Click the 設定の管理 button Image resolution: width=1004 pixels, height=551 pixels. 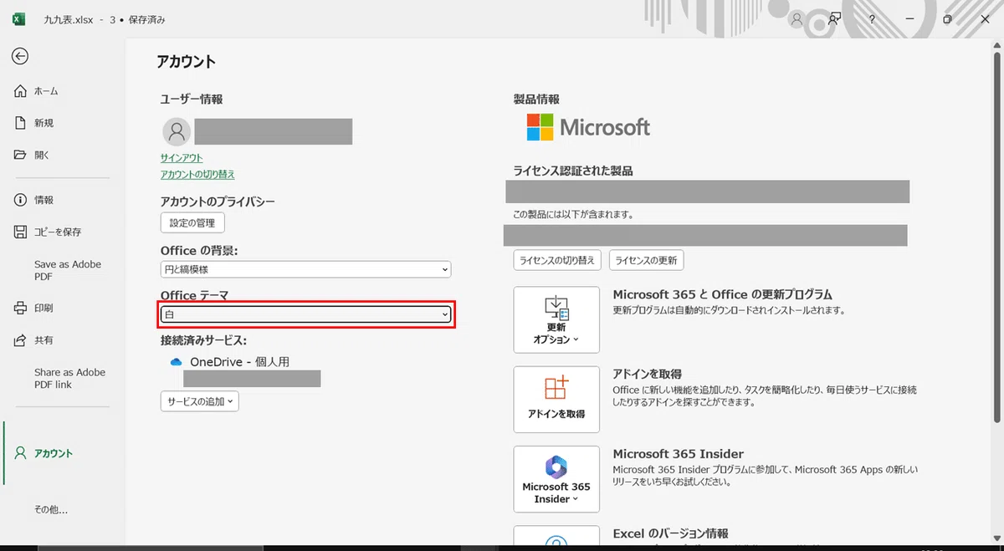[x=192, y=222]
